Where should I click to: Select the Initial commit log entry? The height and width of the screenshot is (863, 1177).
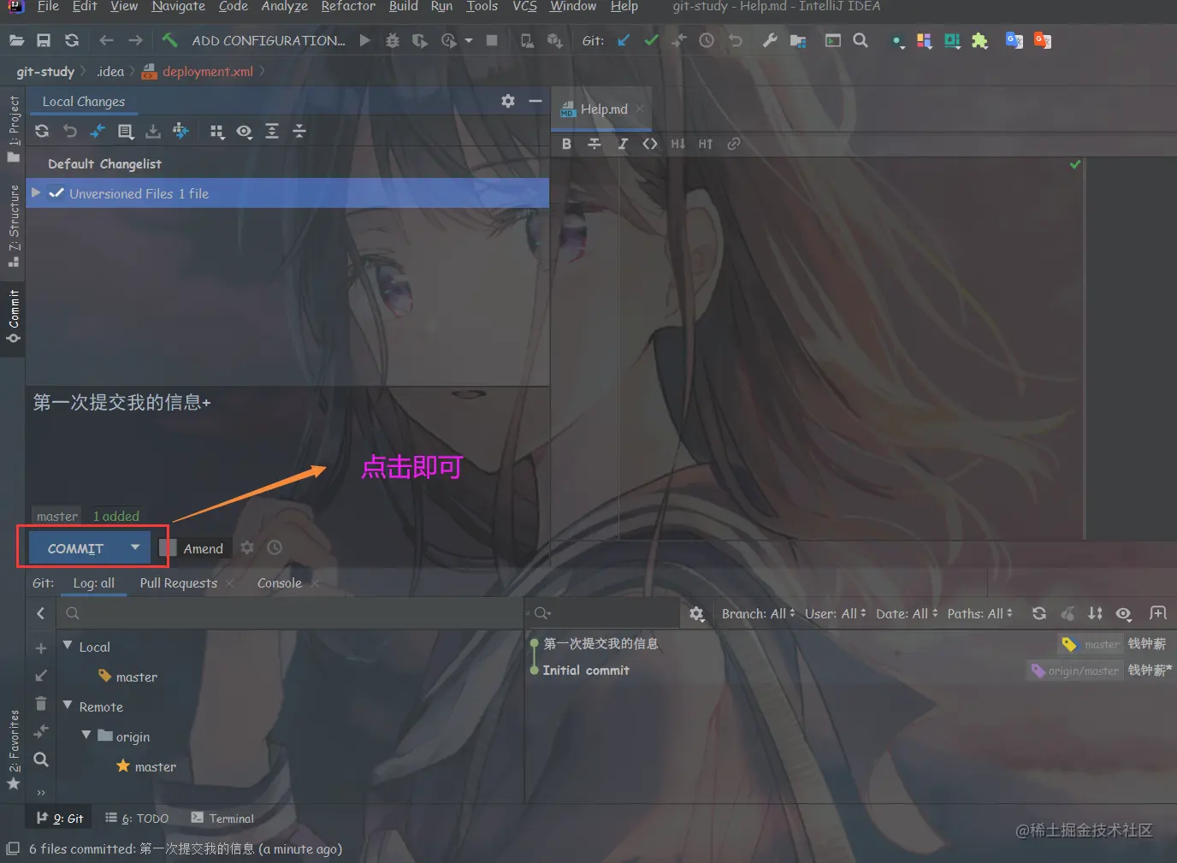click(586, 671)
